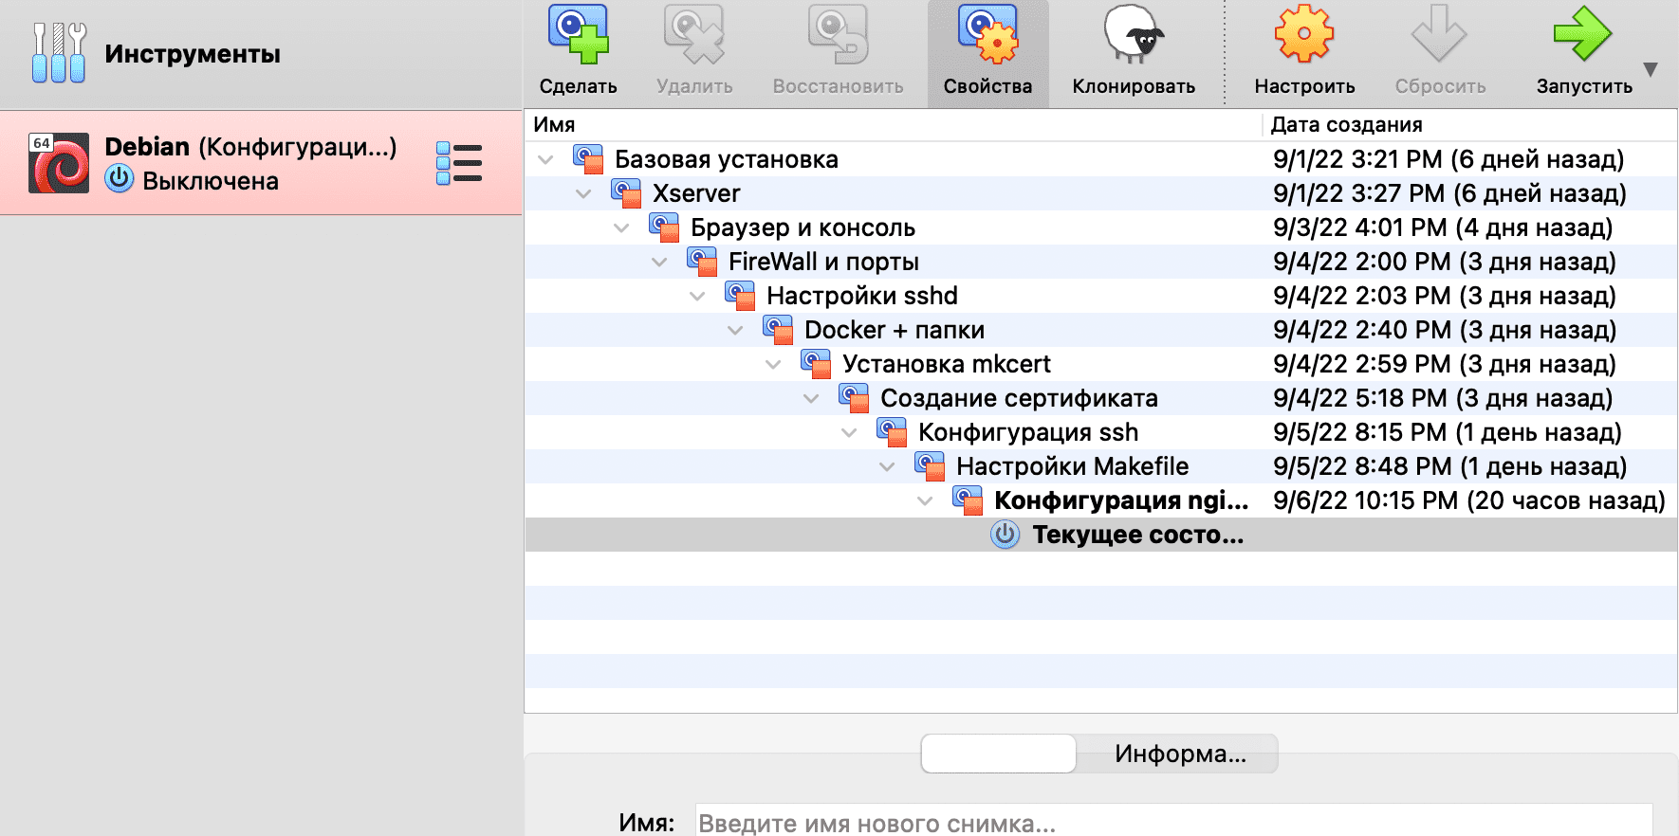Viewport: 1679px width, 836px height.
Task: Select the Текущее состо... row label
Action: 1137,535
